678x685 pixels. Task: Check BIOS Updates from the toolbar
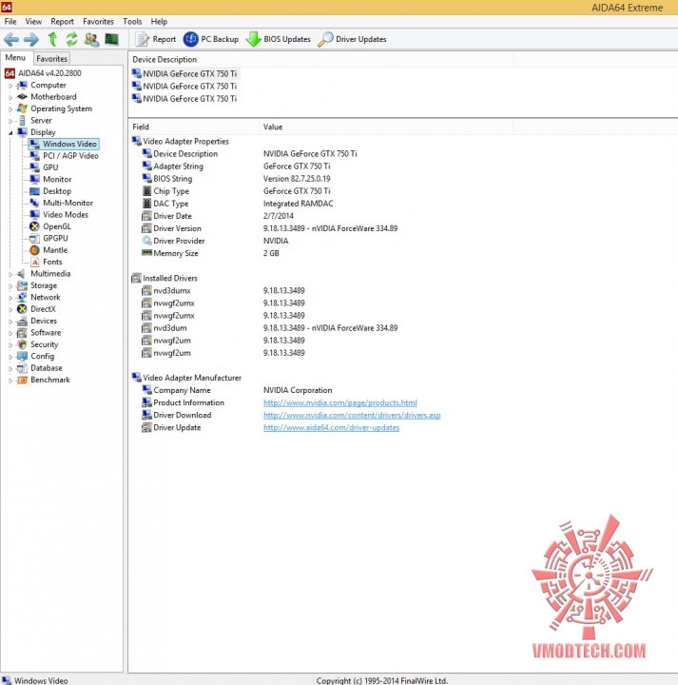tap(278, 39)
